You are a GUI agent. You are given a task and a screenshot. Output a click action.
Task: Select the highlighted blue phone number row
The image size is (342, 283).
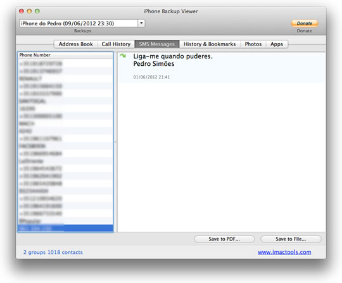coord(65,229)
